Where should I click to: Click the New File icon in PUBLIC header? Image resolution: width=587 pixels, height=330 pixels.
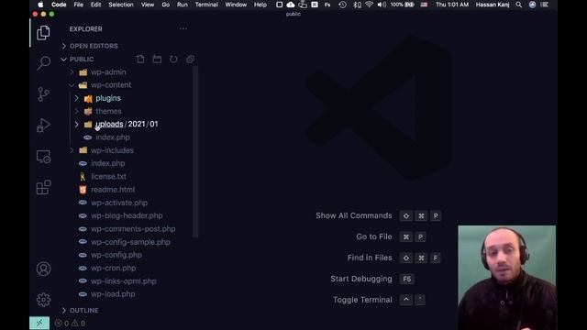point(140,59)
